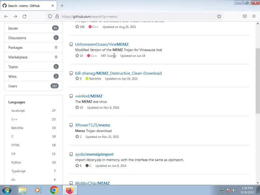Open XPower7125/memz repository link

[x=92, y=125]
